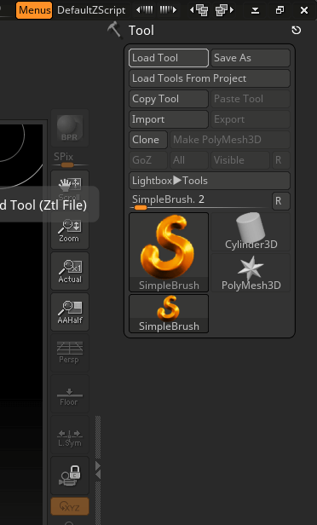317x525 pixels.
Task: Toggle the Menus button
Action: tap(34, 10)
